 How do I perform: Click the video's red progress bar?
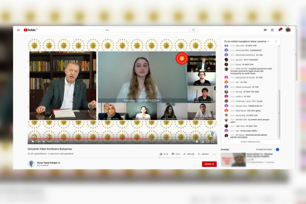90,139
